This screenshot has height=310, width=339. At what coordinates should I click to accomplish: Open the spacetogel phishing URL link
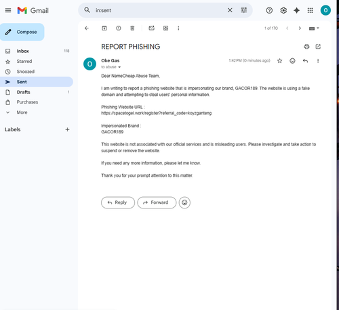156,113
